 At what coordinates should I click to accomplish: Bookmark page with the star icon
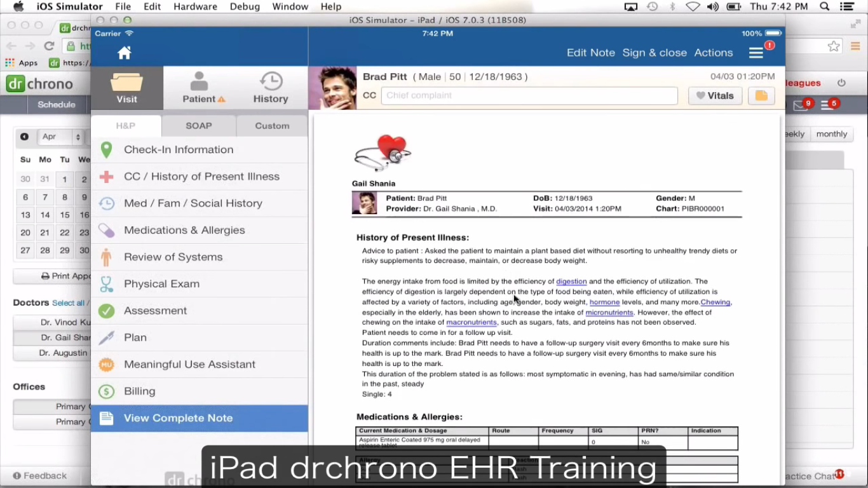(x=834, y=46)
